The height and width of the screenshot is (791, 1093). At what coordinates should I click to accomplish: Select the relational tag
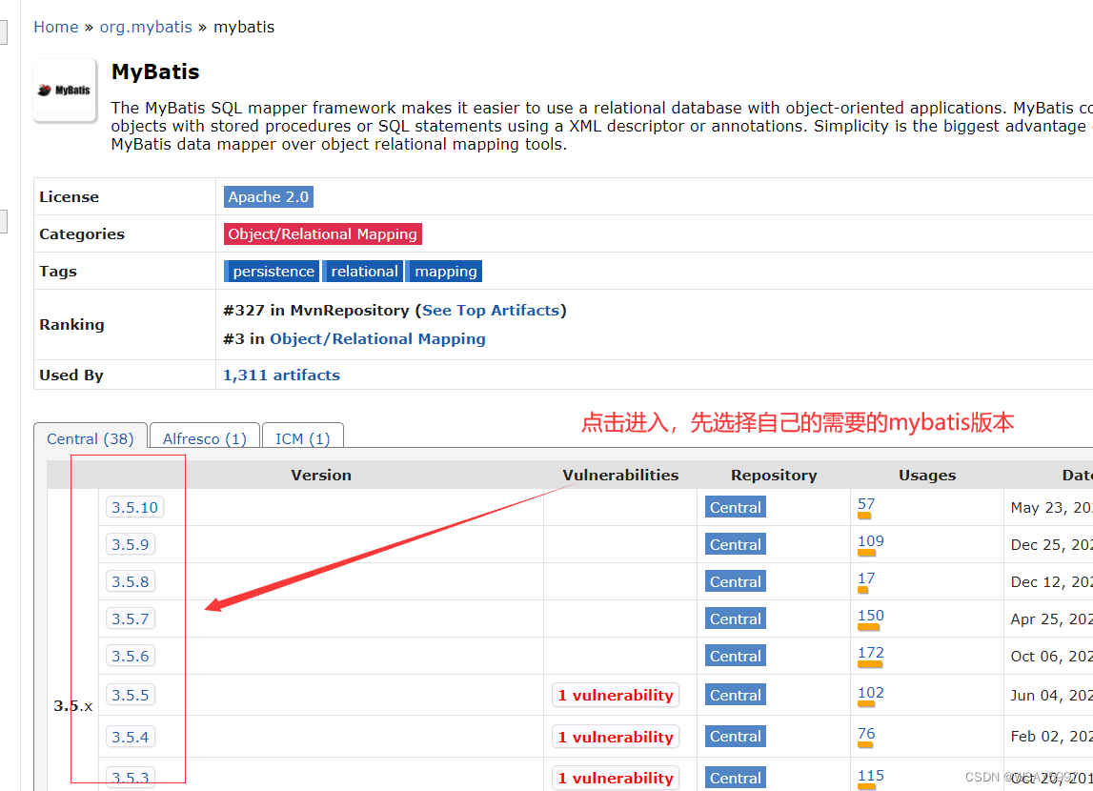(363, 271)
